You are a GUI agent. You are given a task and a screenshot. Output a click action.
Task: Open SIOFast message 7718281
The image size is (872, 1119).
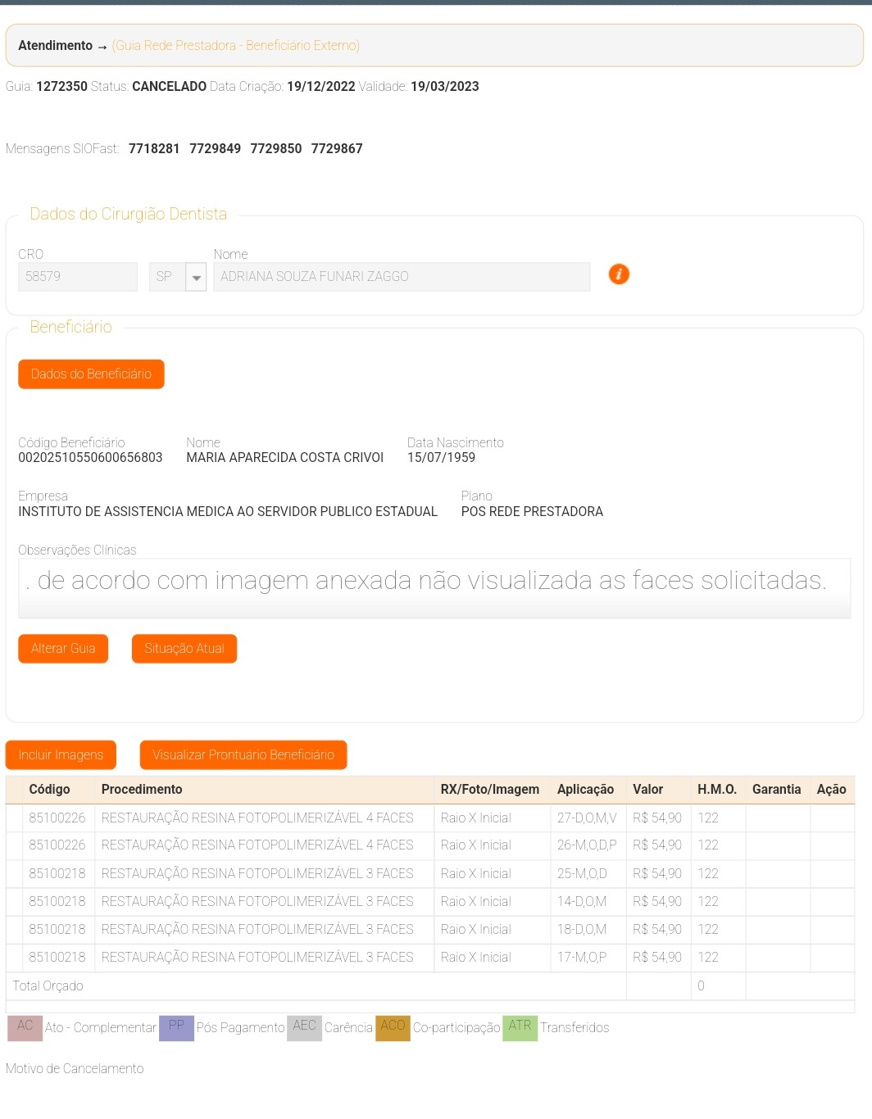point(154,149)
